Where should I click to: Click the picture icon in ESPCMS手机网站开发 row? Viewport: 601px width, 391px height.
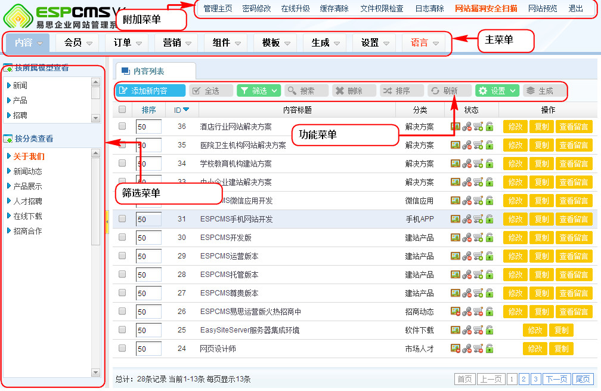[x=456, y=219]
